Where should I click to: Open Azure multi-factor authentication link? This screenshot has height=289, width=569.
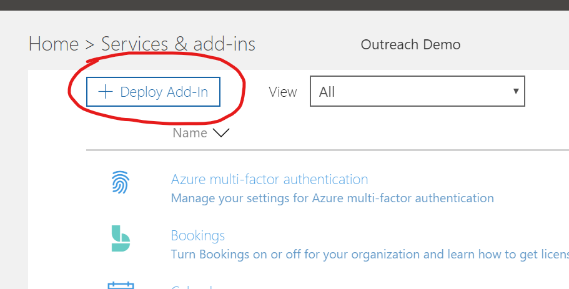(269, 180)
